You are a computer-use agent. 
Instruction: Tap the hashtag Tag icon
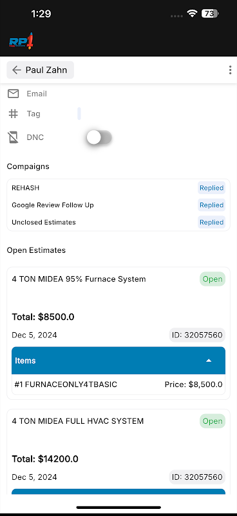(13, 114)
